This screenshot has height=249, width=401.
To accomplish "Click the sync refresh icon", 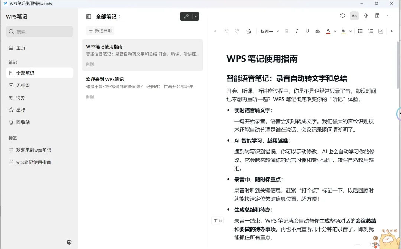I will (342, 16).
